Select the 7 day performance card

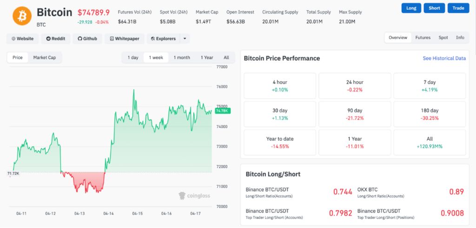(429, 85)
